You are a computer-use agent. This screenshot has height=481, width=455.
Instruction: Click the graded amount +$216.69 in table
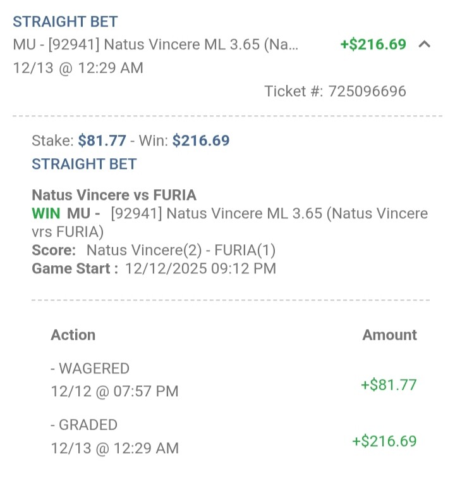point(384,441)
